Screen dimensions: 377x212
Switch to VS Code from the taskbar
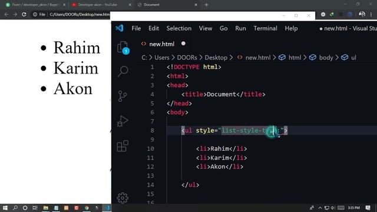[x=107, y=208]
